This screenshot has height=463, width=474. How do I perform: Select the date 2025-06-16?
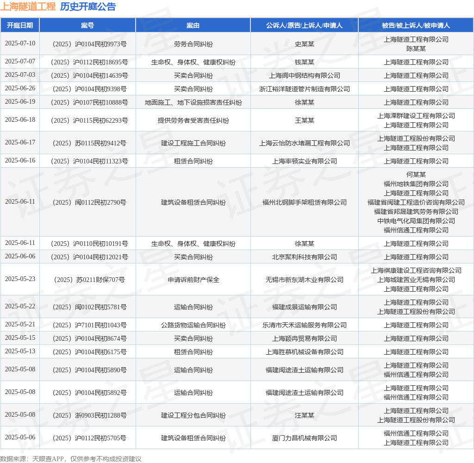(x=20, y=161)
